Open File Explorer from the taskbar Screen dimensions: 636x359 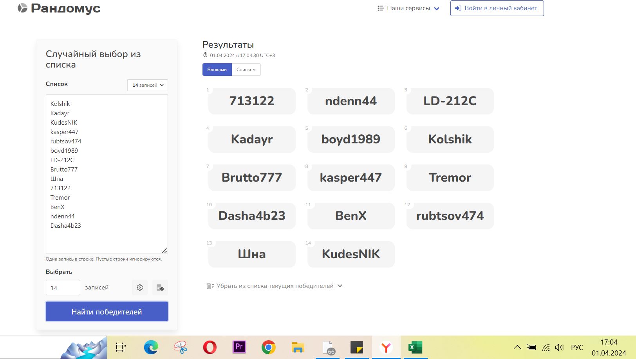(298, 347)
